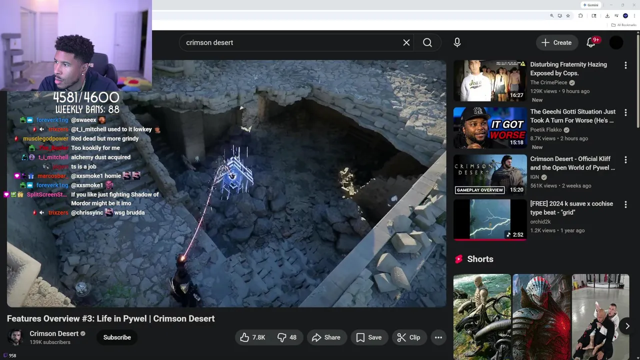
Task: Open options for 'Geechi Gotti Situation' video
Action: coord(625,112)
